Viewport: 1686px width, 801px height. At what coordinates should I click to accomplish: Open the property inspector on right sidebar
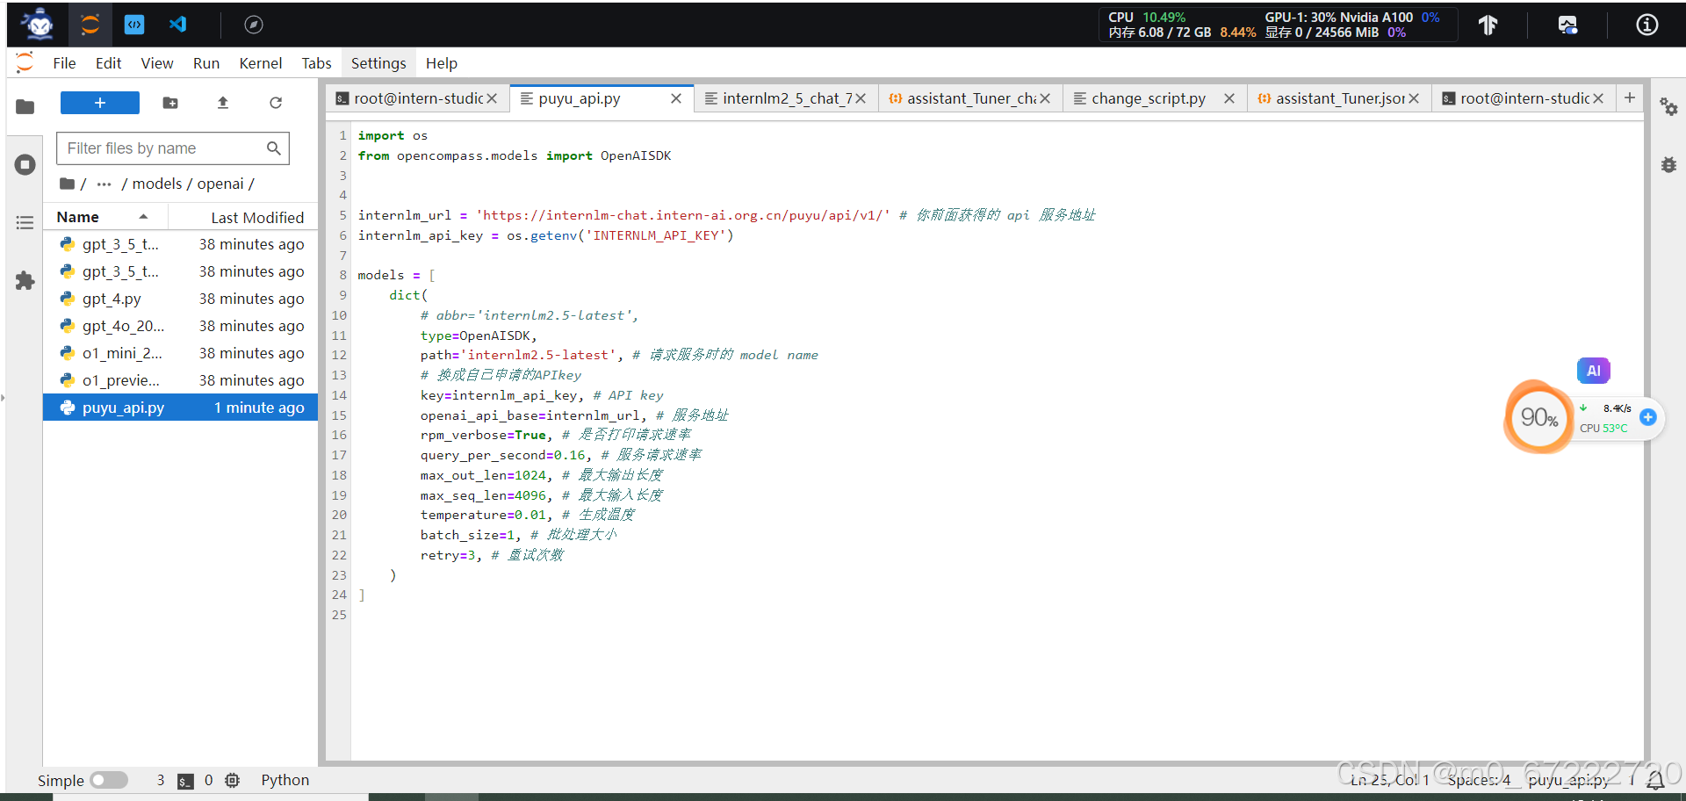pos(1669,108)
